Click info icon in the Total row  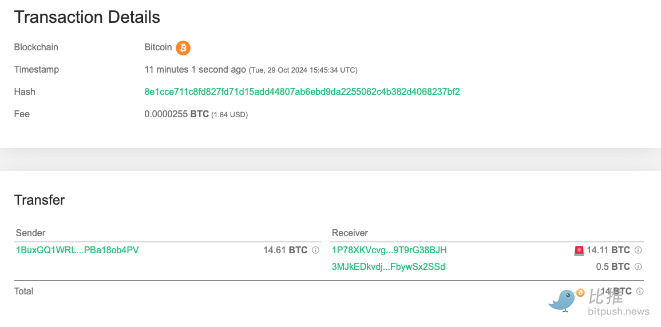(x=640, y=292)
